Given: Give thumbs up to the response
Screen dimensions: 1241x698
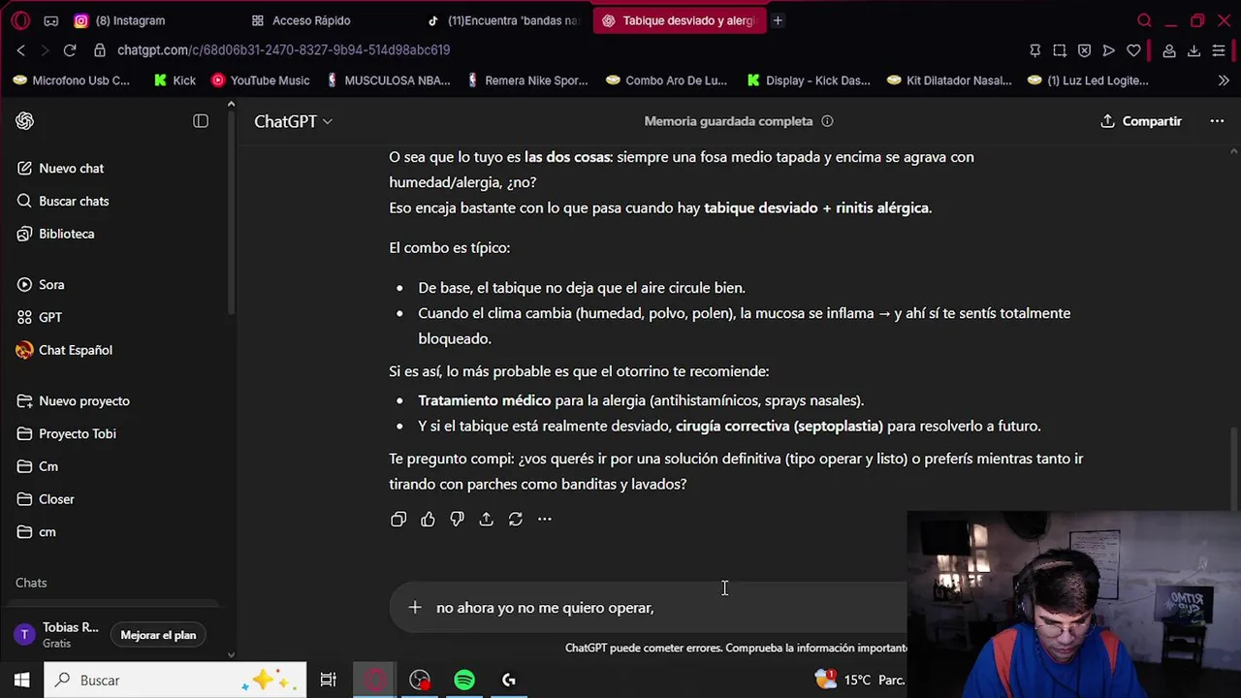Looking at the screenshot, I should 428,520.
